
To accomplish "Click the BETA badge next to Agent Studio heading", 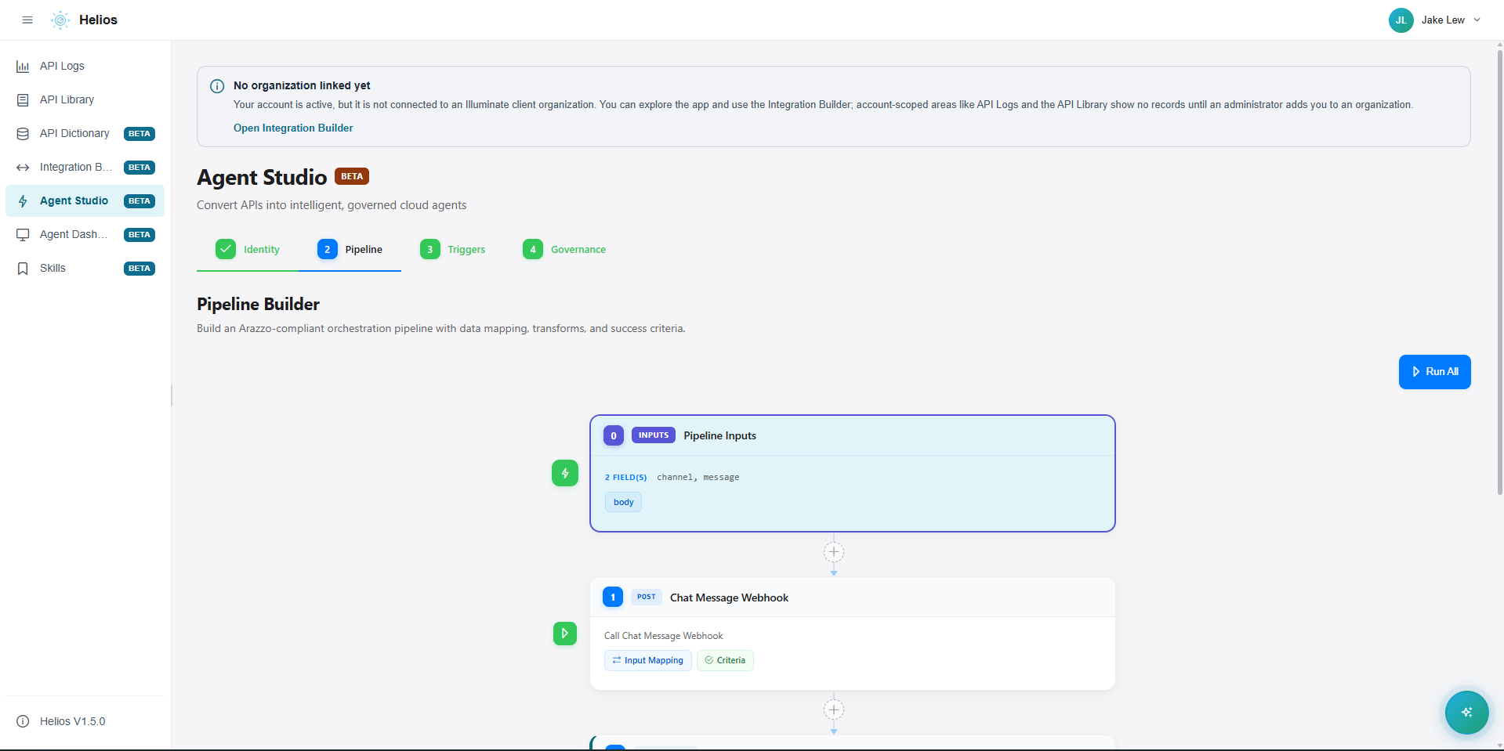I will 352,176.
